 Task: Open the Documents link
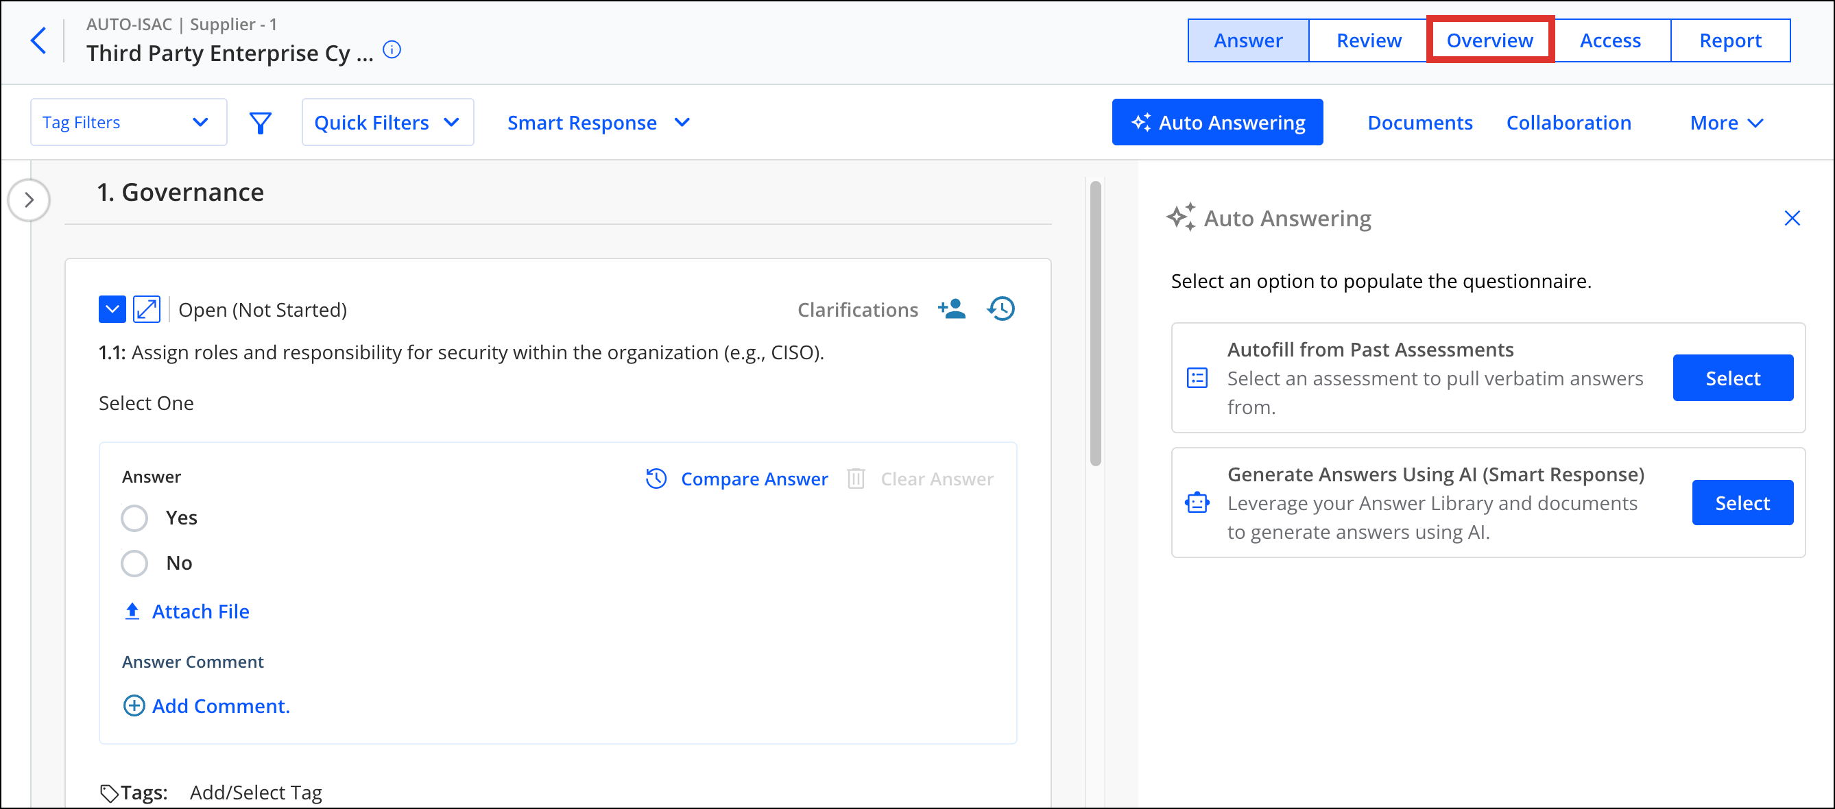pyautogui.click(x=1419, y=123)
